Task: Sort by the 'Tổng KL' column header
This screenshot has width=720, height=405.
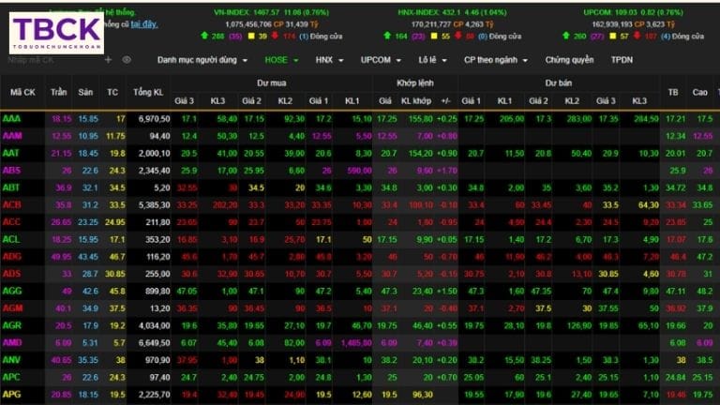Action: pos(148,92)
